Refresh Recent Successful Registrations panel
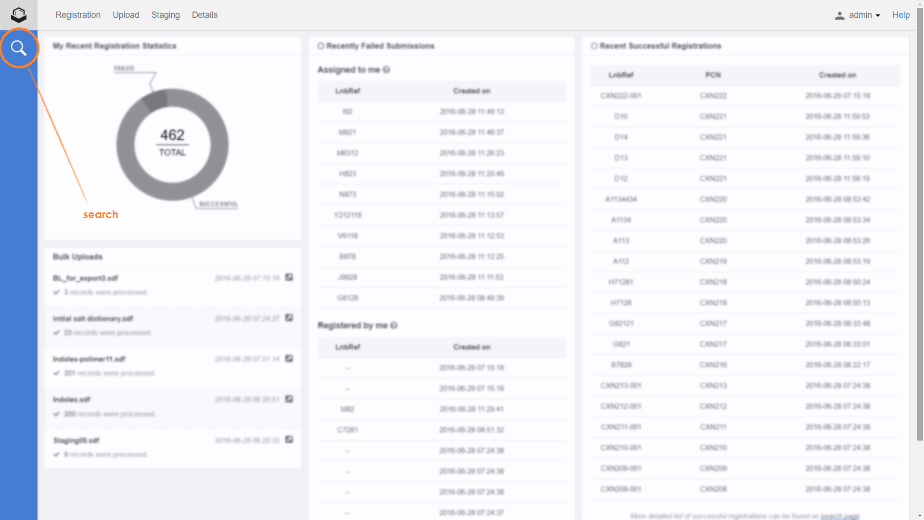Viewport: 924px width, 520px height. click(x=594, y=46)
